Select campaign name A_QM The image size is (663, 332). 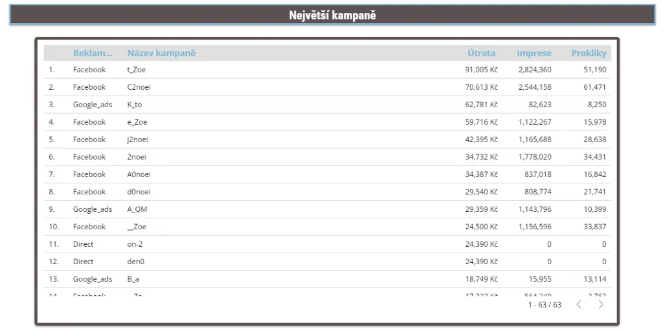[137, 209]
